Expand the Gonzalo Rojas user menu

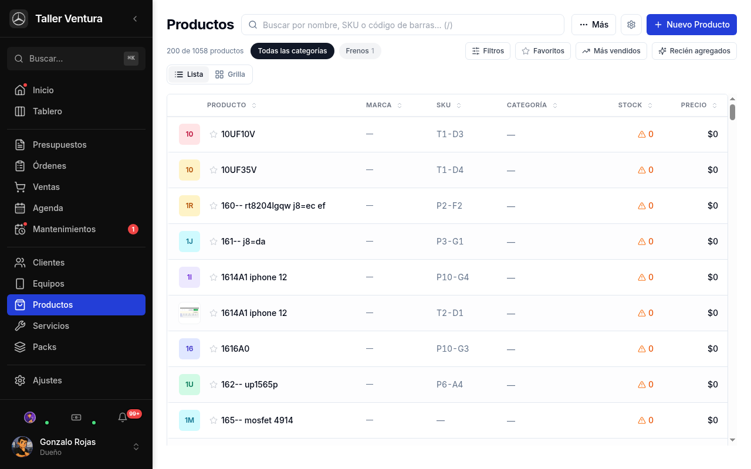click(136, 447)
